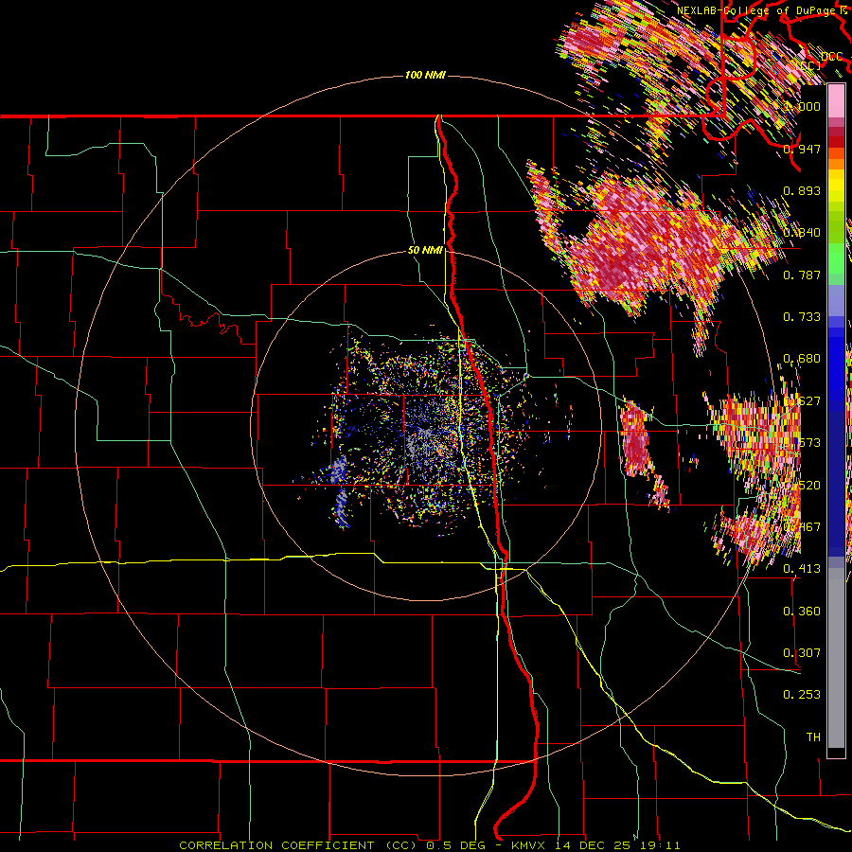Click the 1.000 legend value

point(802,106)
